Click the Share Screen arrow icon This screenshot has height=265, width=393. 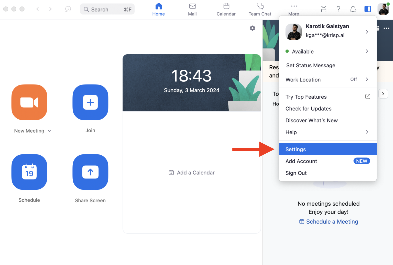90,172
